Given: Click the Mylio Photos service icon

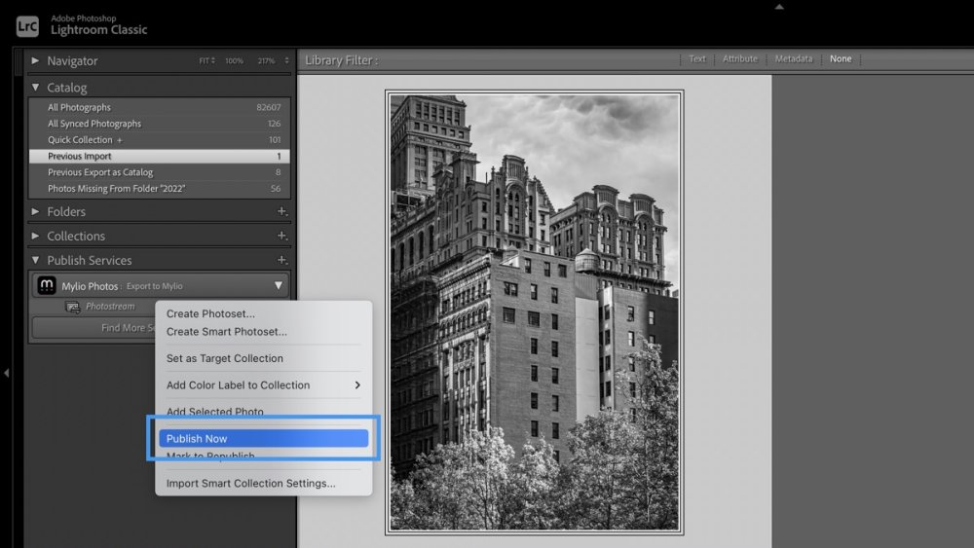Looking at the screenshot, I should 46,286.
